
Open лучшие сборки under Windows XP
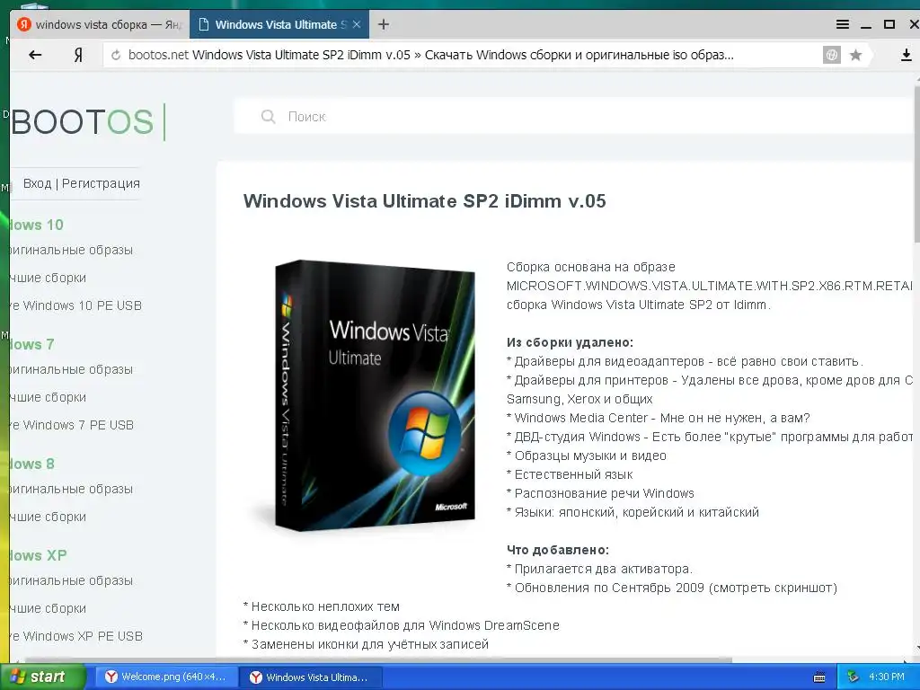[x=49, y=608]
